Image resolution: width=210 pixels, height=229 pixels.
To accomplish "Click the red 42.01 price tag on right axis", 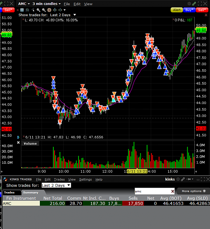I will coord(201,129).
